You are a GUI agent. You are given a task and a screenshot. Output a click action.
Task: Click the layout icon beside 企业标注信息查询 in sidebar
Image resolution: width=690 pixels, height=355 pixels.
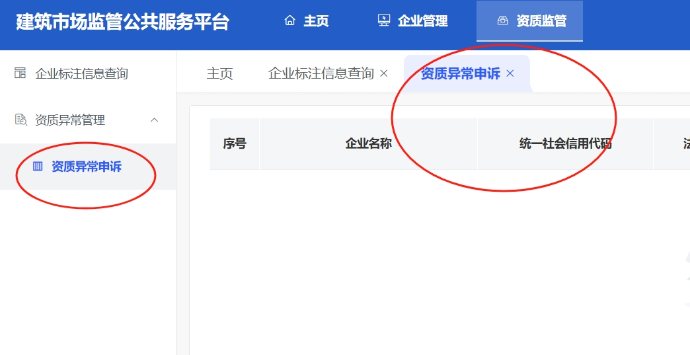[20, 73]
